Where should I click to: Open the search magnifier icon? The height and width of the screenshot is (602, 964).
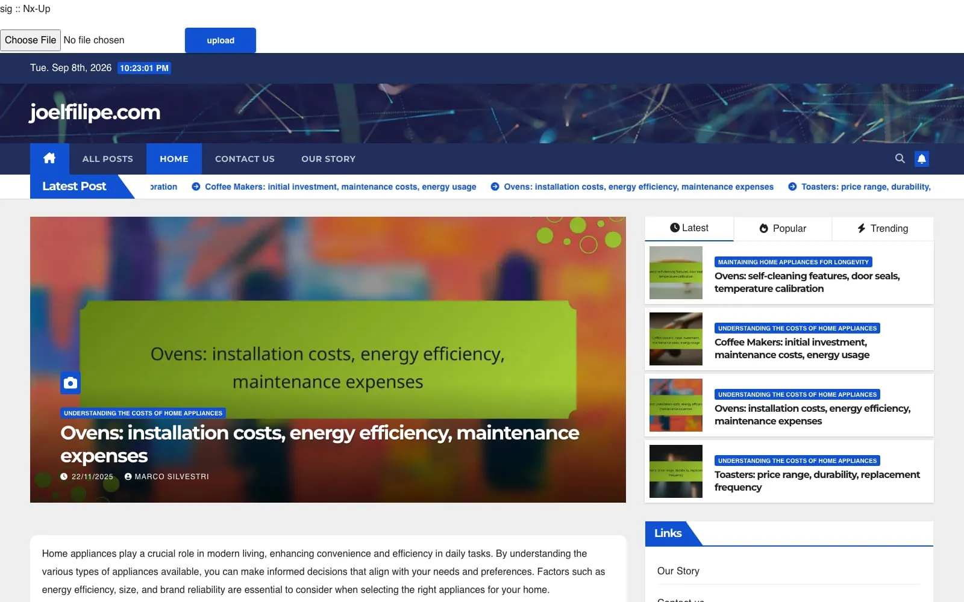(x=900, y=158)
